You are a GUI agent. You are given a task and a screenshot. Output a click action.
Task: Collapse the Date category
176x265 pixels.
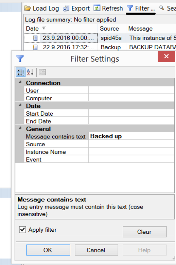(20, 105)
